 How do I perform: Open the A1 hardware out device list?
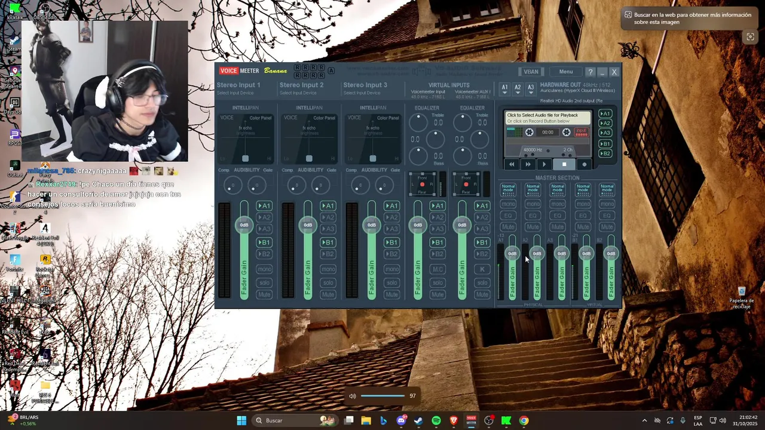[504, 89]
